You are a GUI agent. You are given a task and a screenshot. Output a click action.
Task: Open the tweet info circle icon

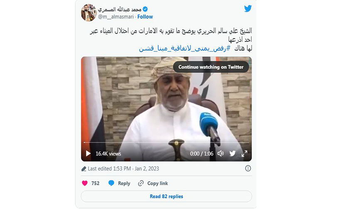(248, 168)
